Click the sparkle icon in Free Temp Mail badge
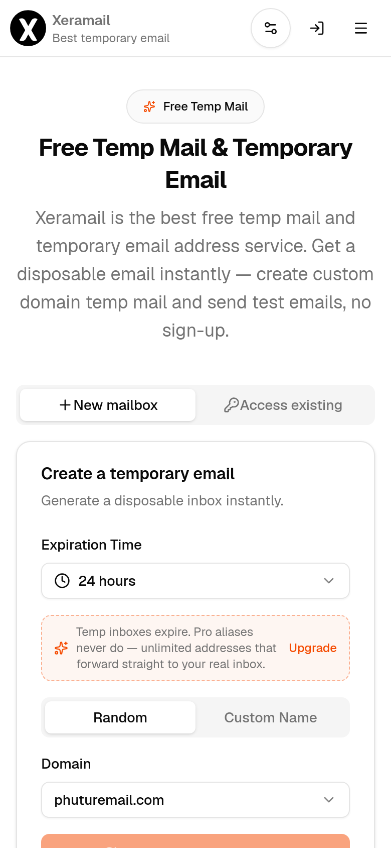 pos(149,107)
